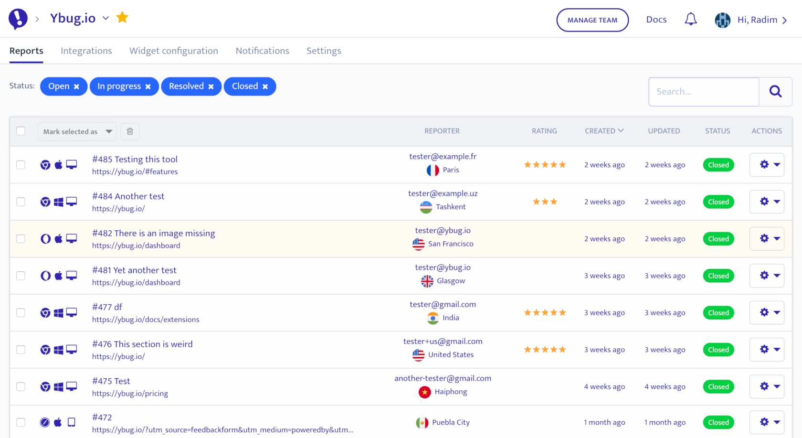Open the Widget configuration tab

coord(174,51)
